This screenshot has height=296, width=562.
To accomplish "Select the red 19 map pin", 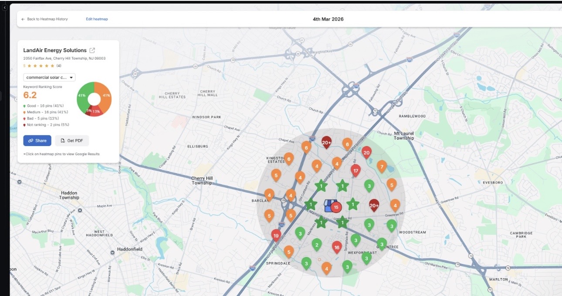I will pos(275,236).
